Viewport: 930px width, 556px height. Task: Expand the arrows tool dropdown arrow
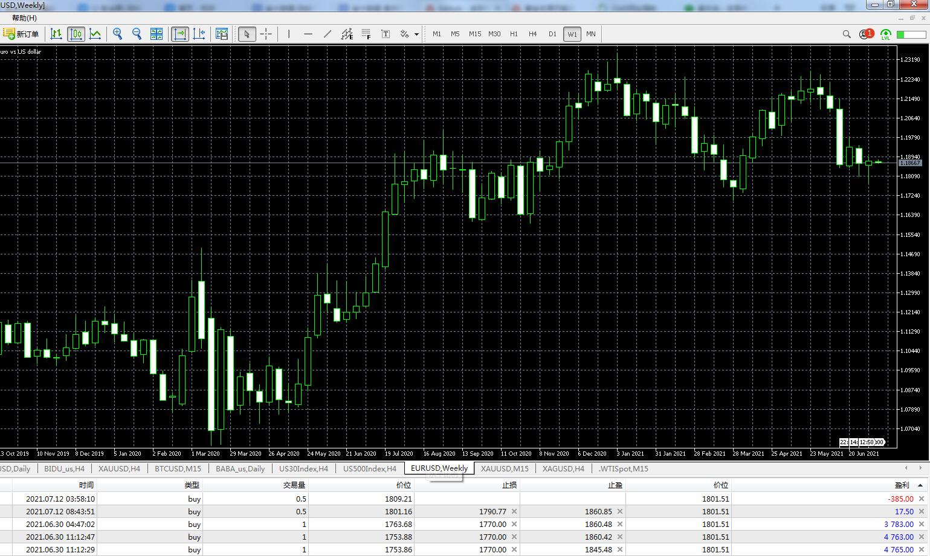click(x=416, y=34)
